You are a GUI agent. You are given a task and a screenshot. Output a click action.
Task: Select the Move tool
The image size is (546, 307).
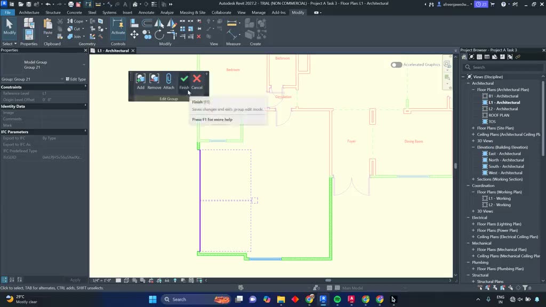134,35
